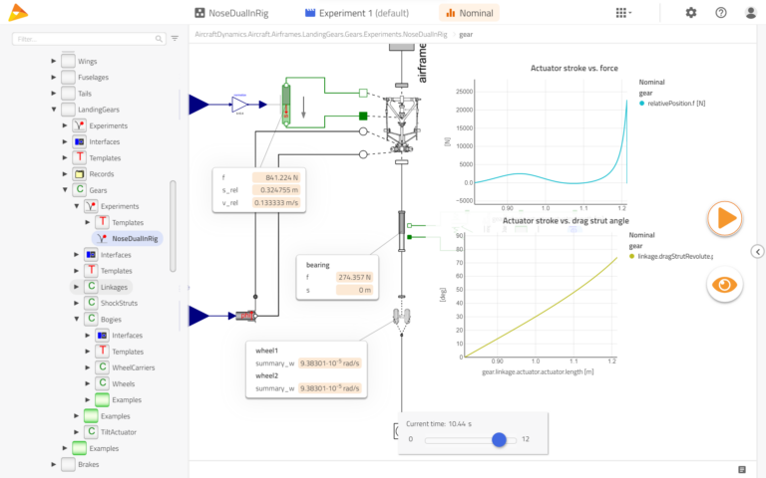Click the filter options icon beside search

176,39
